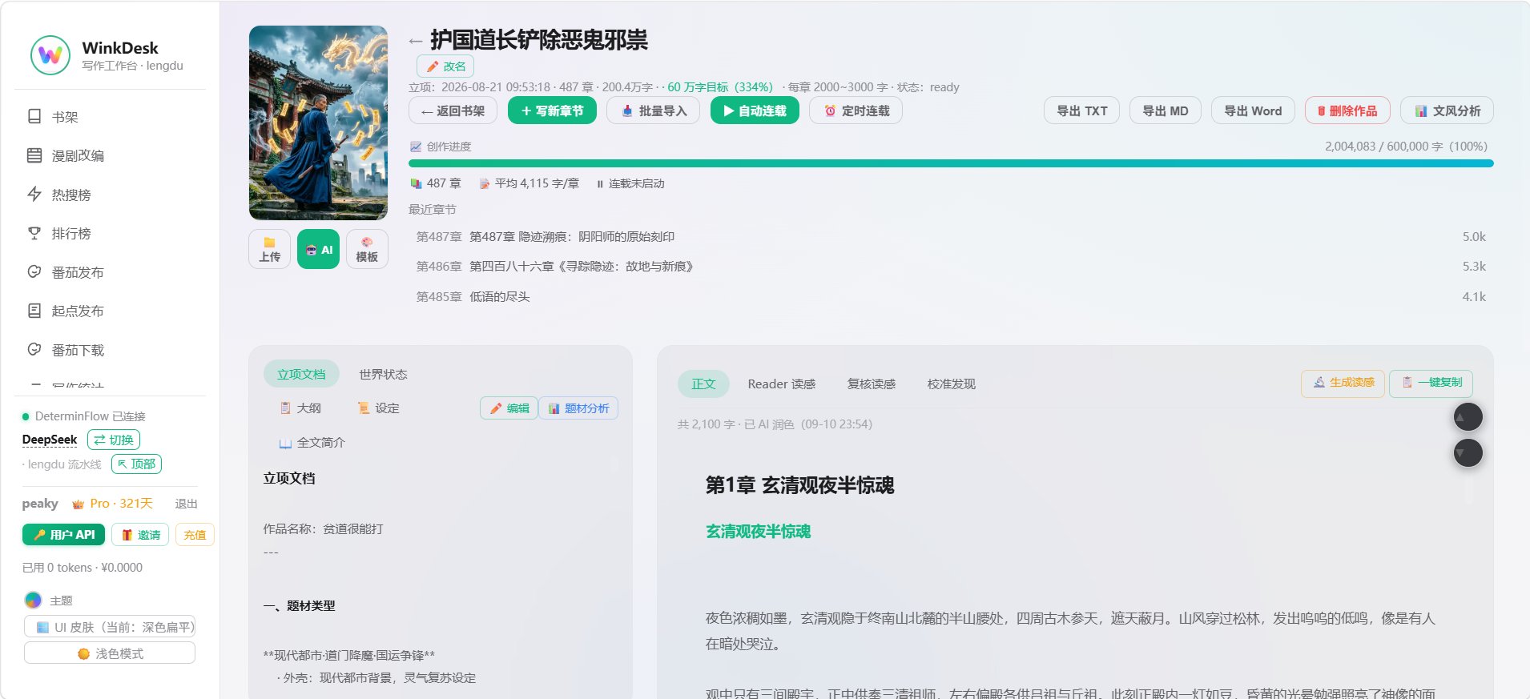Click the 编辑 edit button

(509, 408)
